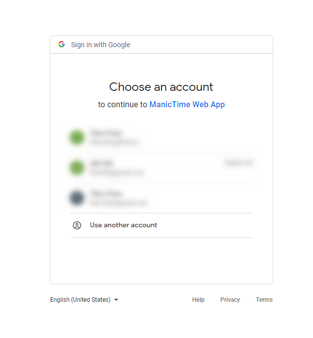Select the first listed account's name
The height and width of the screenshot is (338, 313).
tap(106, 133)
